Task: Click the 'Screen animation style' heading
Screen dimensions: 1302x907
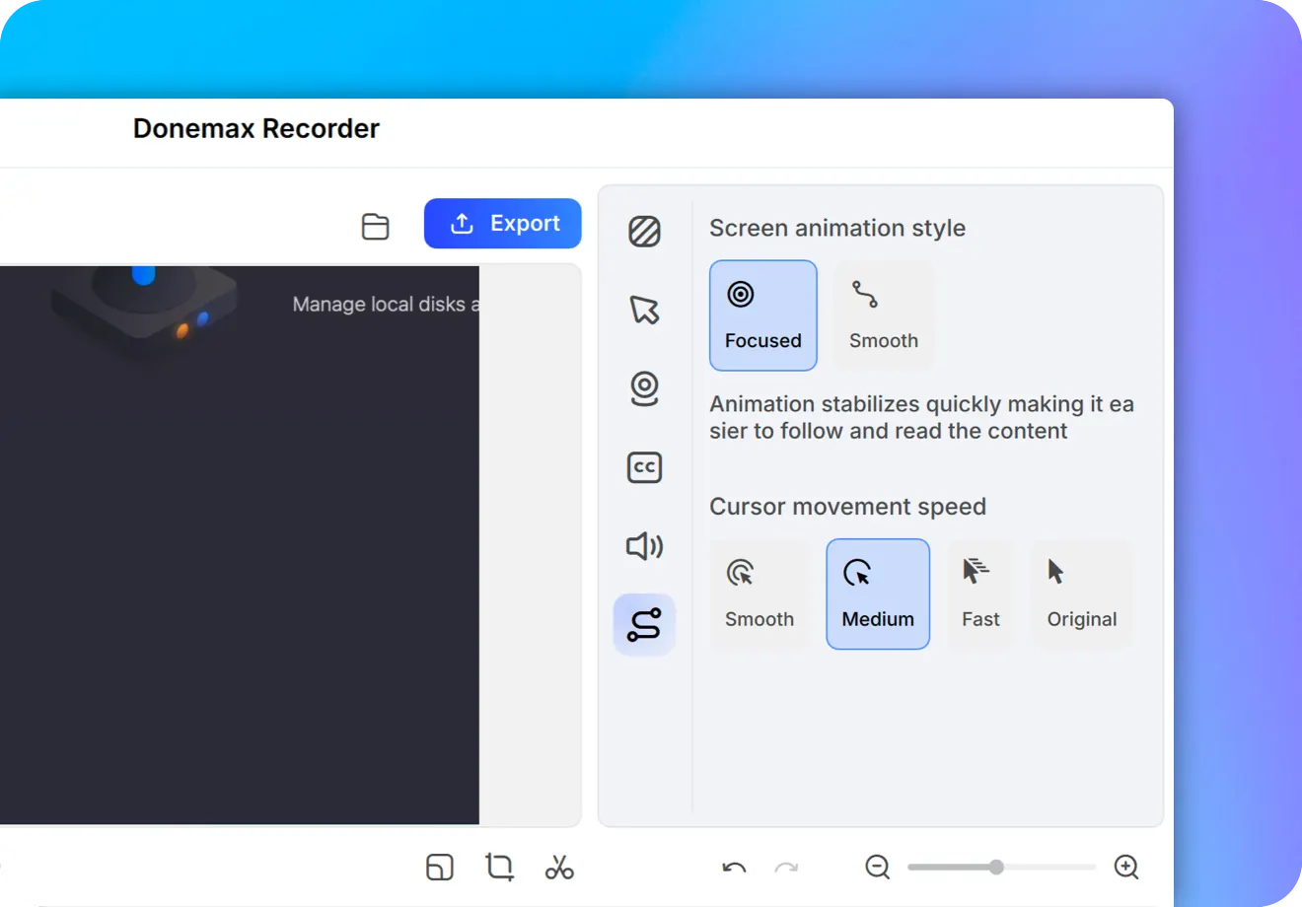Action: (x=837, y=228)
